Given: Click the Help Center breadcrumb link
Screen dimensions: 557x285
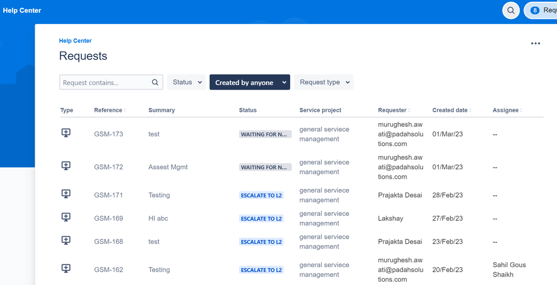Looking at the screenshot, I should pos(75,41).
